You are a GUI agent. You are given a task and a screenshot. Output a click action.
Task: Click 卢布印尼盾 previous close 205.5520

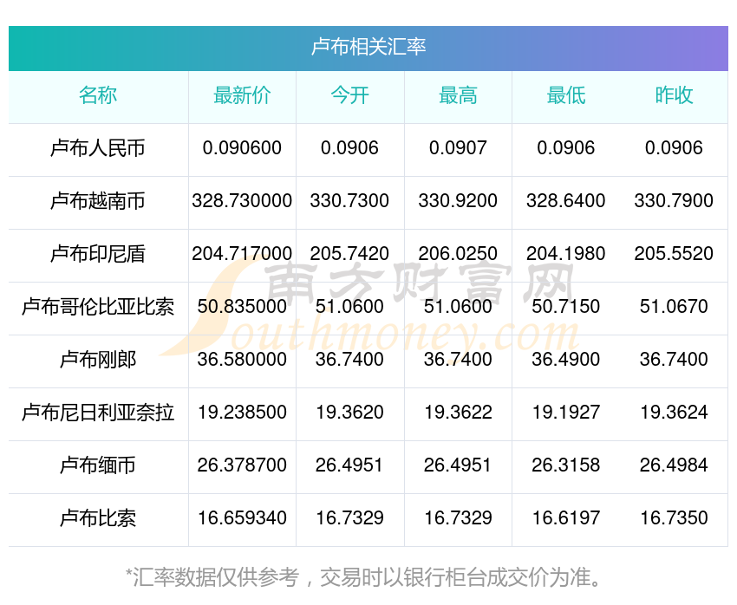(674, 254)
